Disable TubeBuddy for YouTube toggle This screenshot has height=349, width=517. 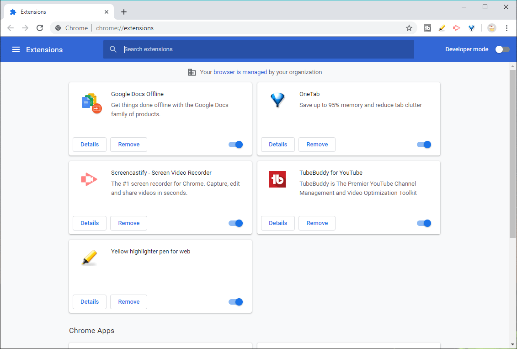424,223
